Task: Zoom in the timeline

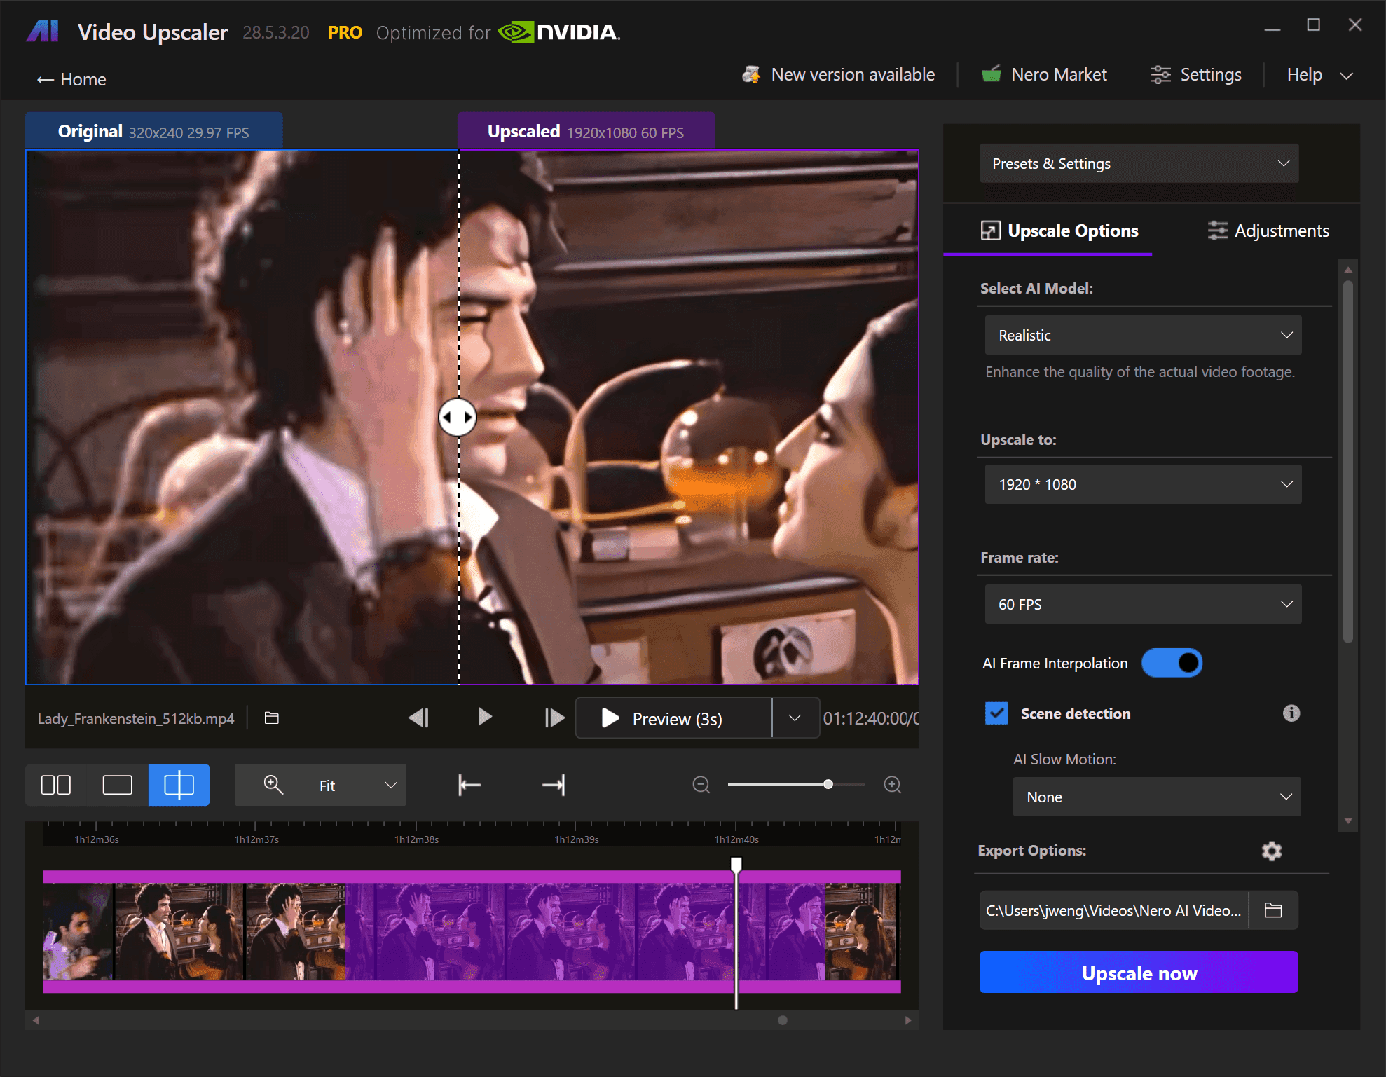Action: point(893,785)
